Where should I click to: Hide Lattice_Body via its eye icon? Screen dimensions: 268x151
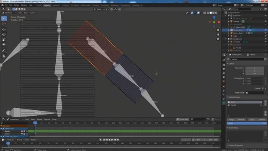(x=265, y=33)
